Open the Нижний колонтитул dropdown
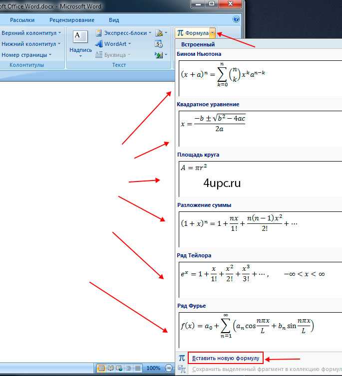This screenshot has width=342, height=376. pos(31,44)
